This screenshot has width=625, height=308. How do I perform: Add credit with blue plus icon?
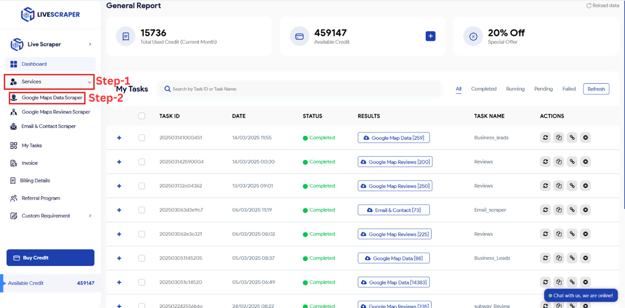tap(431, 36)
